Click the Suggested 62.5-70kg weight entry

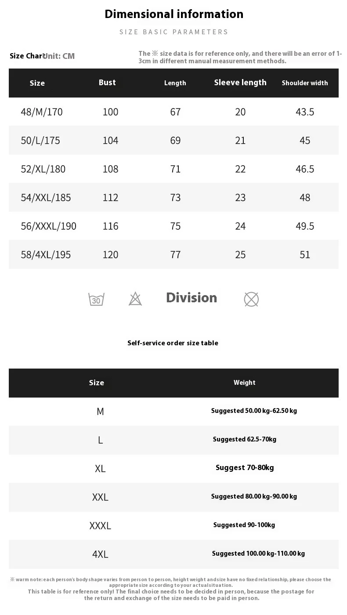click(x=245, y=439)
